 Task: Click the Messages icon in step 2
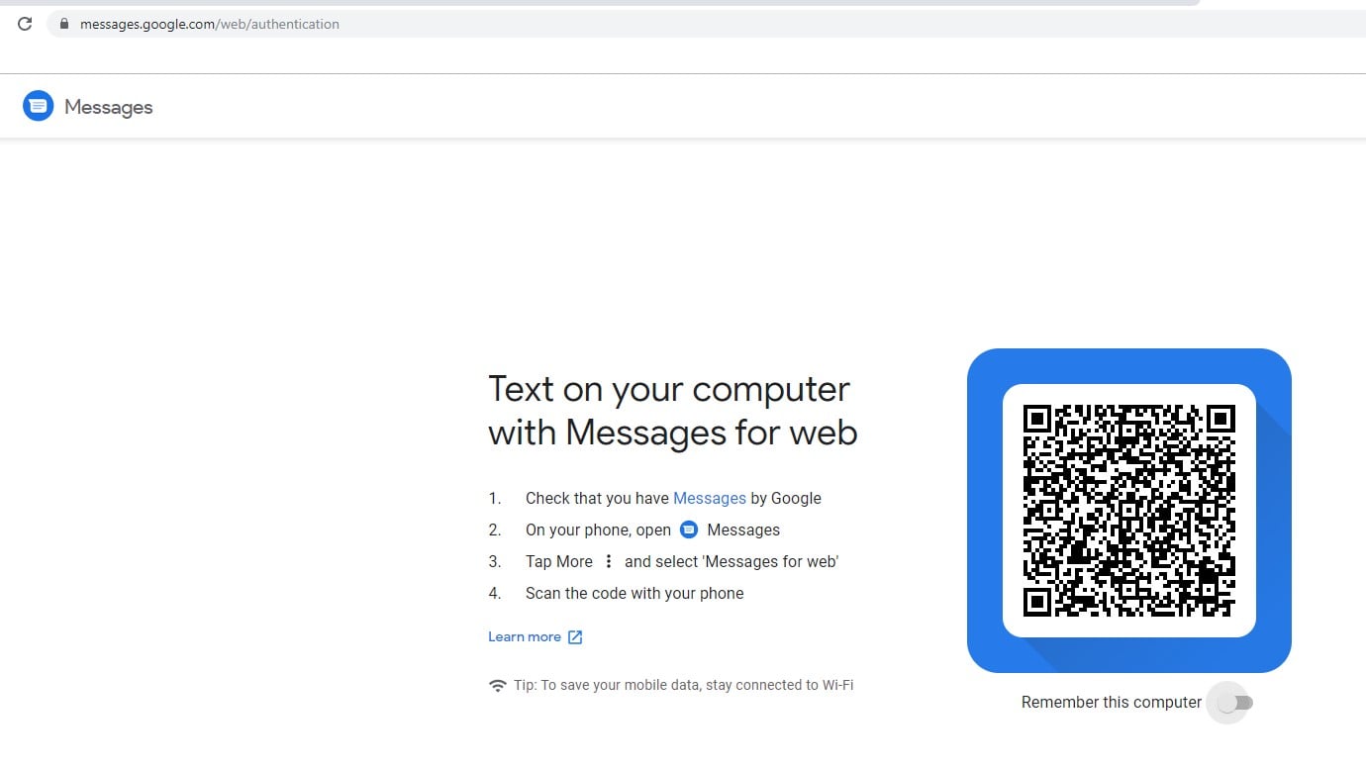pos(689,530)
